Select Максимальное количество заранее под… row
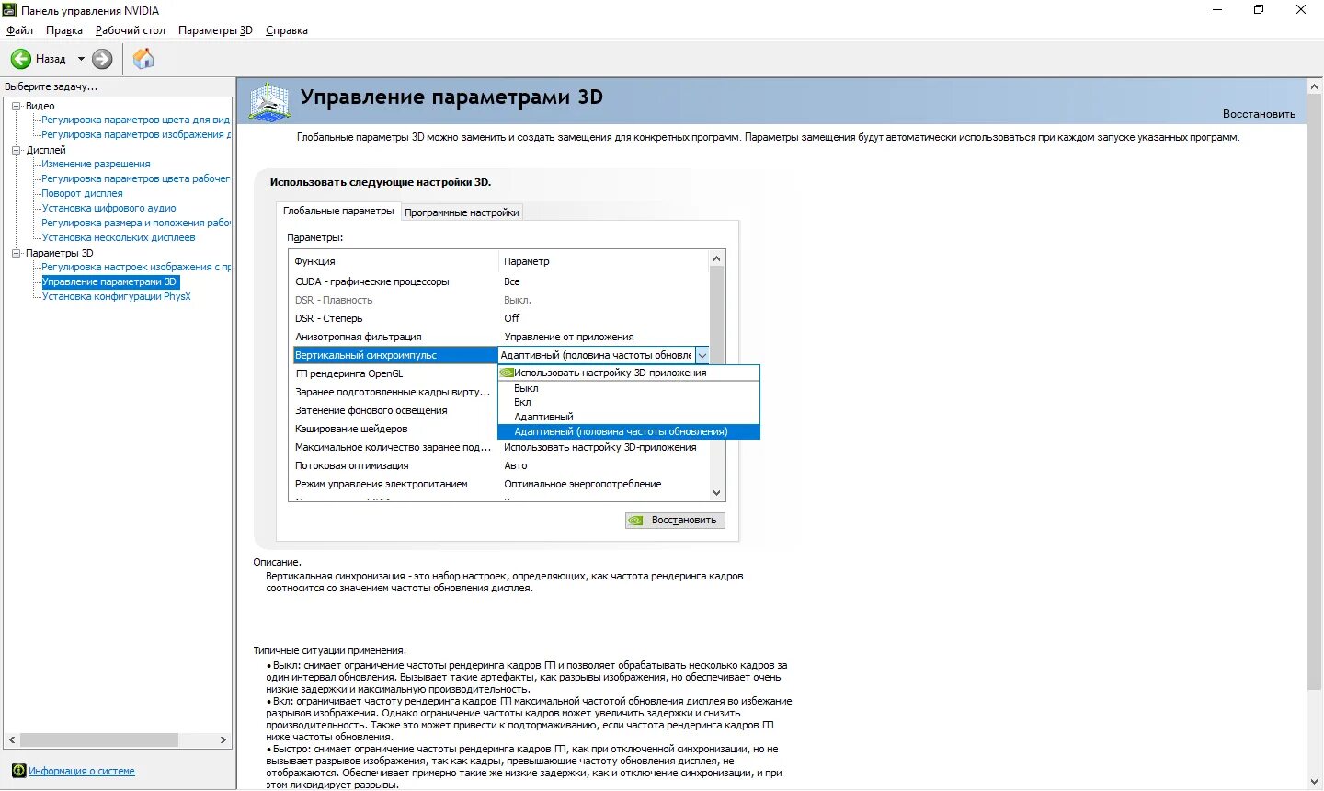Screen dimensions: 1324x791 pyautogui.click(x=499, y=447)
